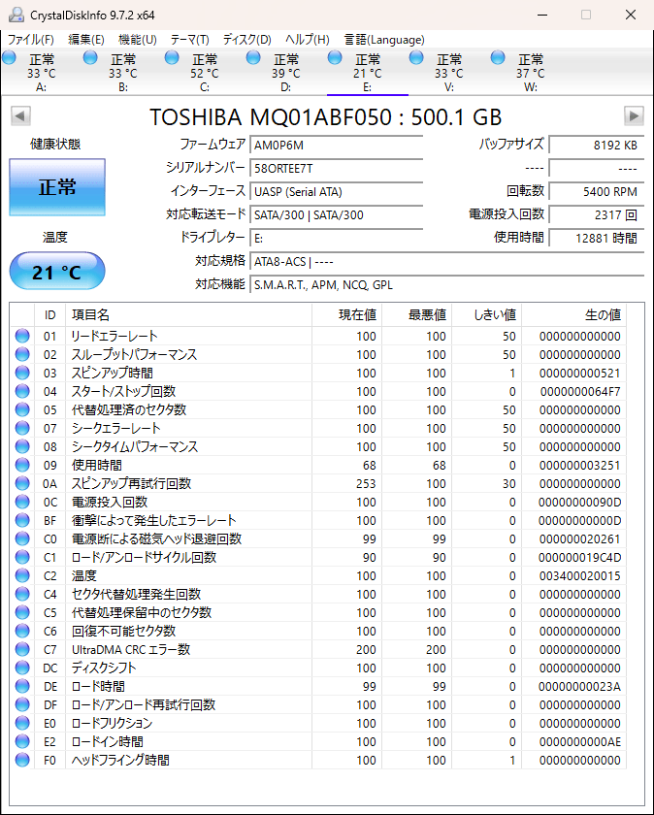Open the 機能(U) menu
The image size is (654, 815).
tap(137, 40)
